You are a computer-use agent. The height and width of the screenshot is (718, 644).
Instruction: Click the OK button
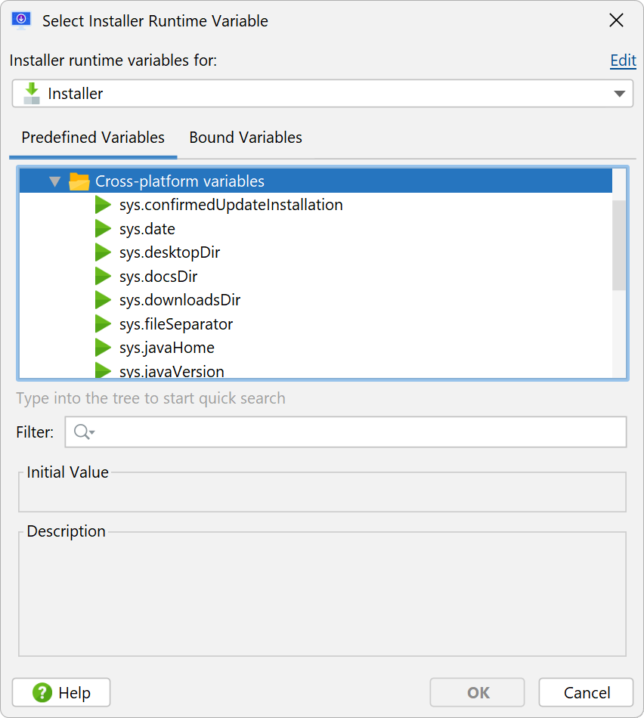pyautogui.click(x=477, y=692)
